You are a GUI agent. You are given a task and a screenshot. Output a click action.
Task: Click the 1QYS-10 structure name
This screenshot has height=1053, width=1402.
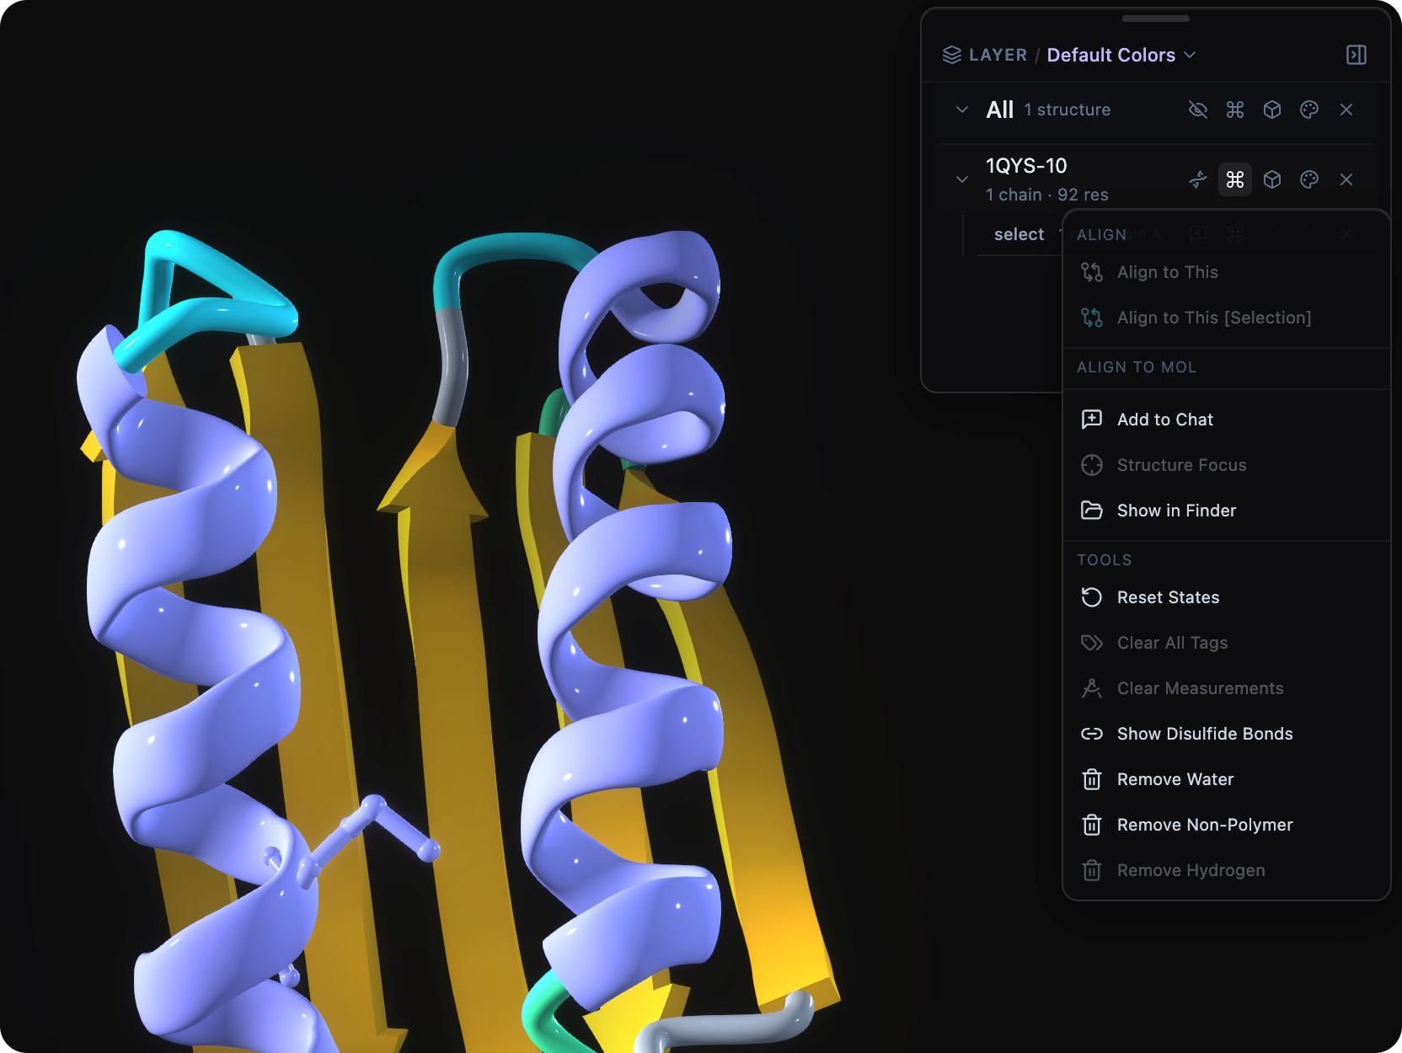click(x=1026, y=166)
